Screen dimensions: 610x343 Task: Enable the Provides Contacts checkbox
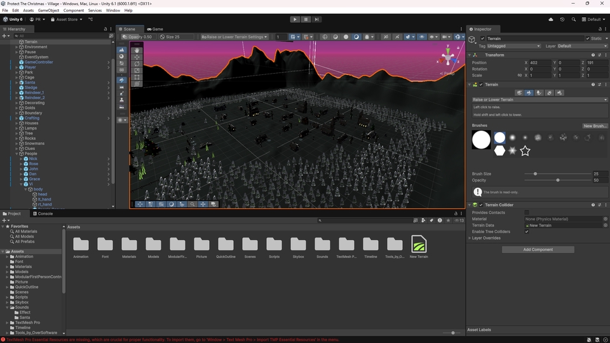527,212
